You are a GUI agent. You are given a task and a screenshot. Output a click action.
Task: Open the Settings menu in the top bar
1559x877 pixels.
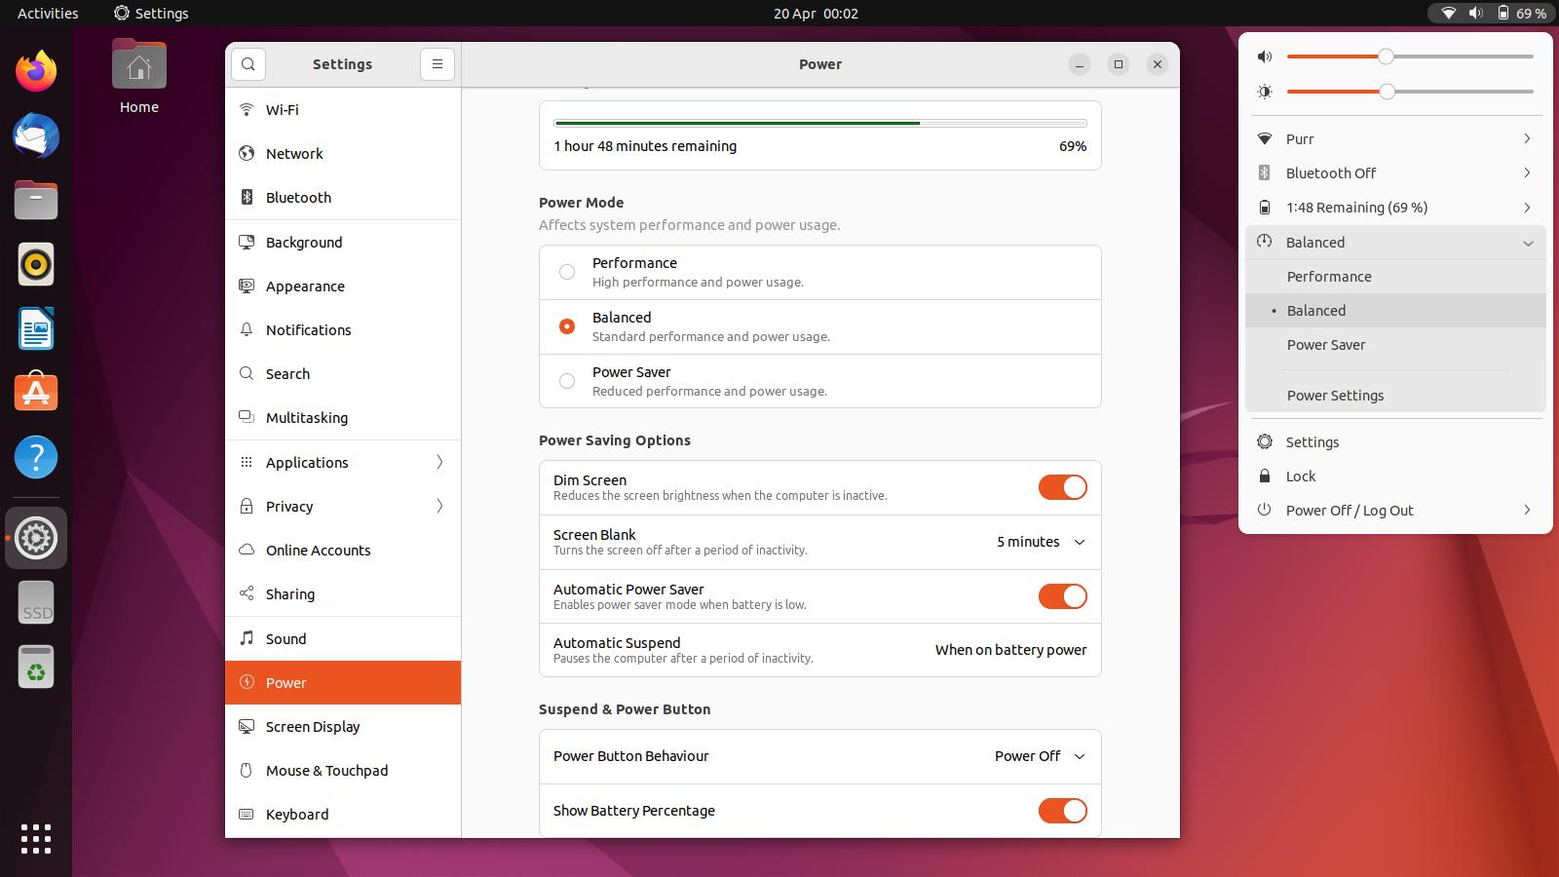click(x=151, y=13)
